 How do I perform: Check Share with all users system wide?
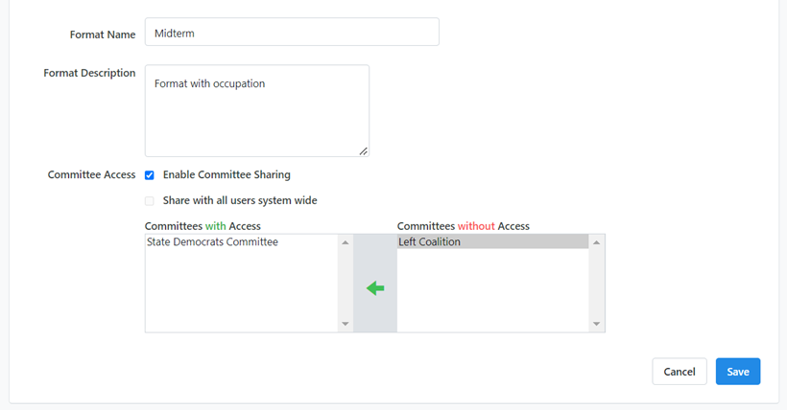[149, 201]
